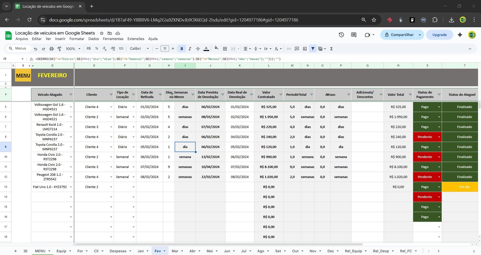This screenshot has width=481, height=255.
Task: Open the fill color picker
Action: tap(216, 49)
